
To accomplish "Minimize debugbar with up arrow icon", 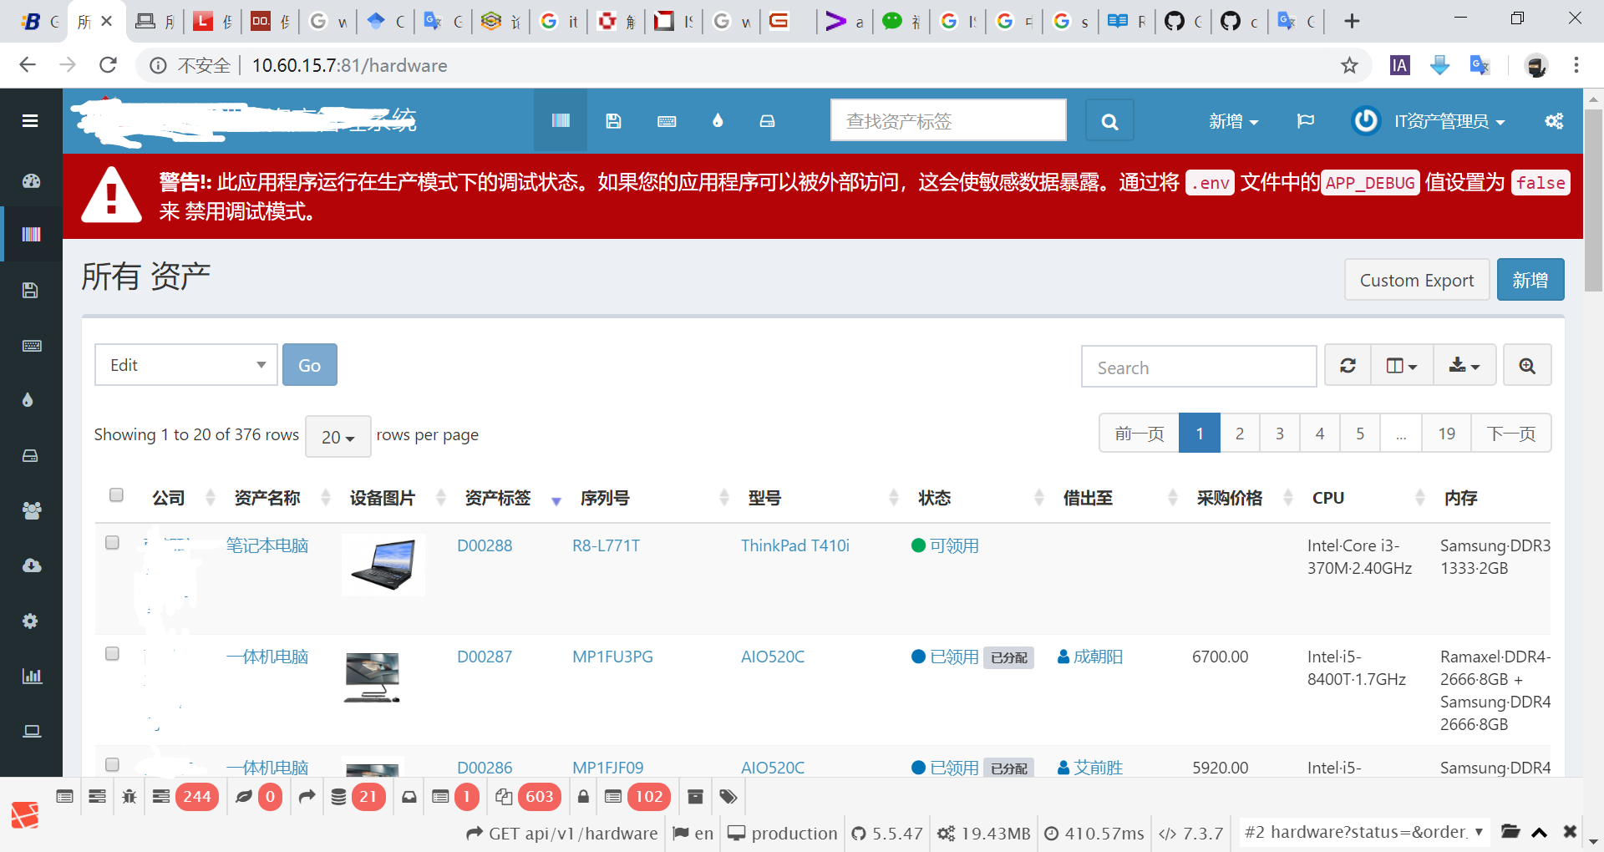I will click(x=1540, y=832).
